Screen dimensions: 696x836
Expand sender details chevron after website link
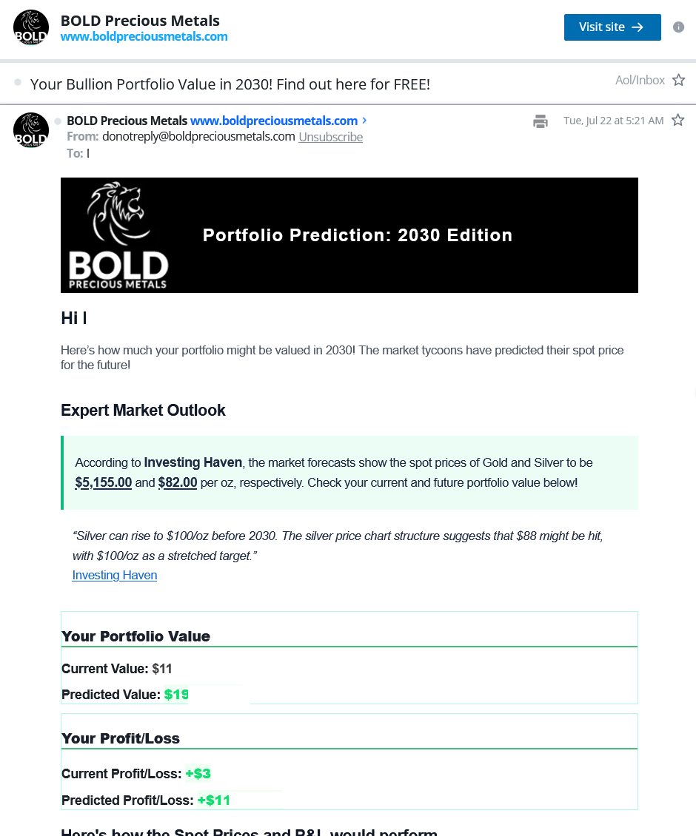[x=364, y=121]
